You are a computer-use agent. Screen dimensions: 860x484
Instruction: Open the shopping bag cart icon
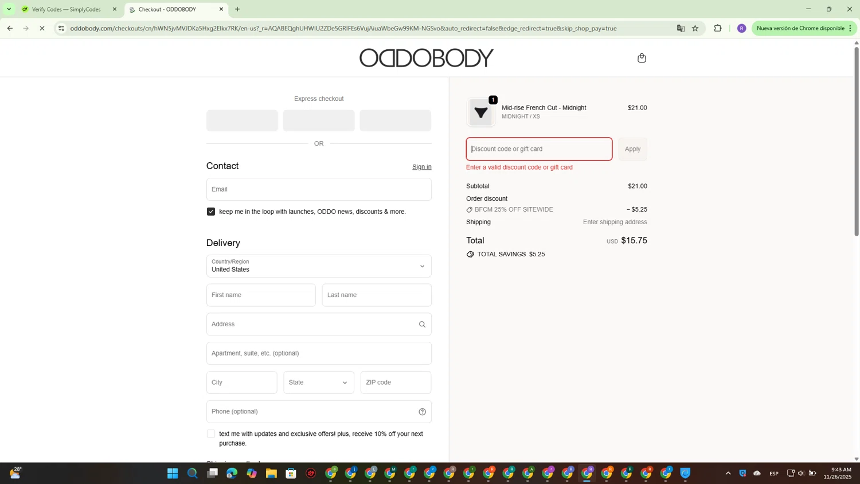642,58
